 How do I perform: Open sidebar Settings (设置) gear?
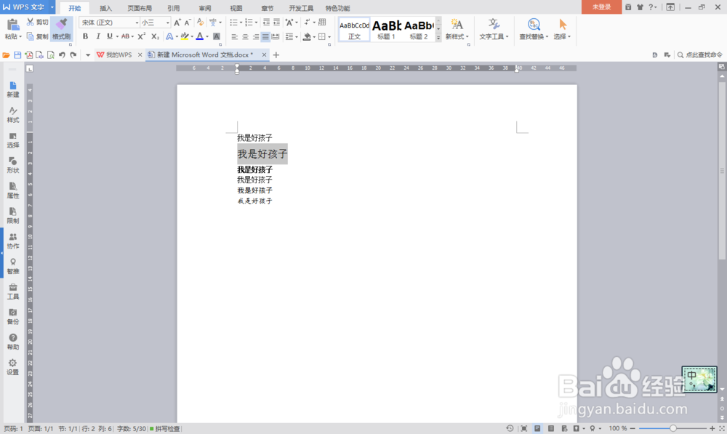click(13, 367)
